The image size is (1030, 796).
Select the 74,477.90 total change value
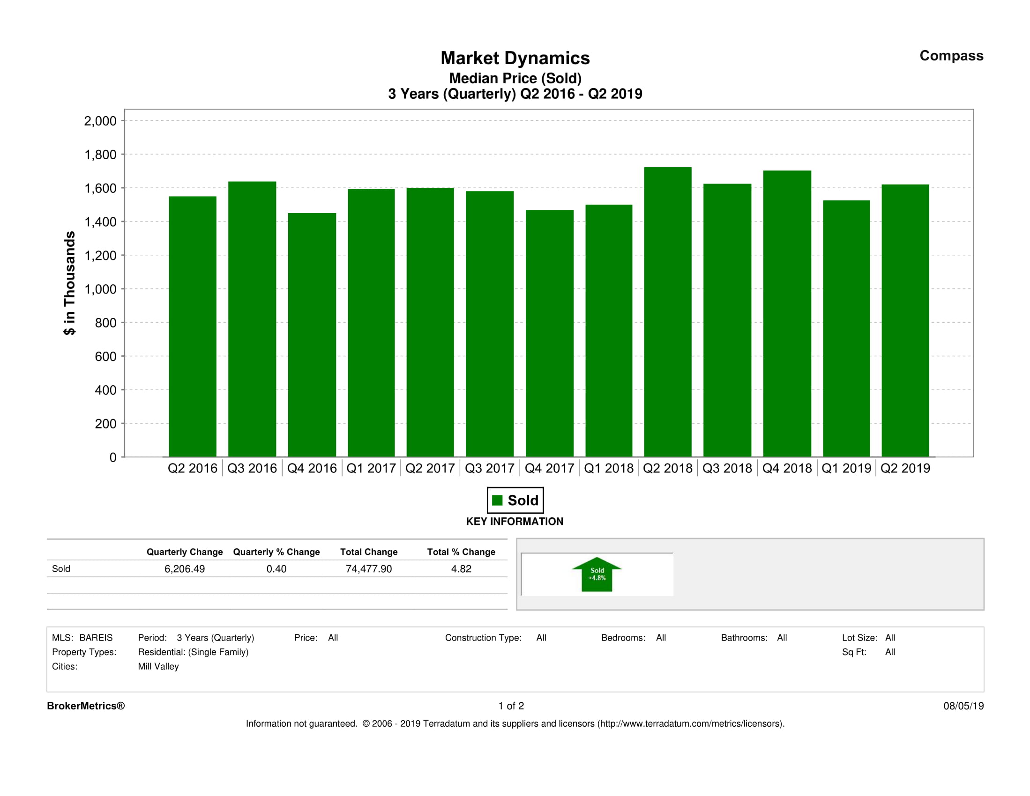click(368, 569)
